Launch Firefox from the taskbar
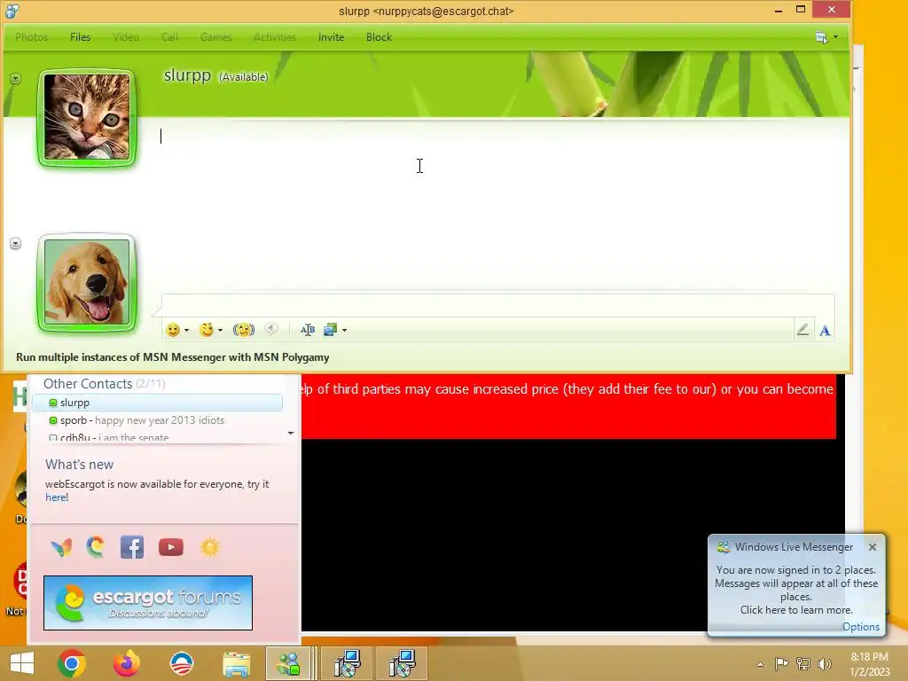Image resolution: width=908 pixels, height=681 pixels. pyautogui.click(x=126, y=663)
